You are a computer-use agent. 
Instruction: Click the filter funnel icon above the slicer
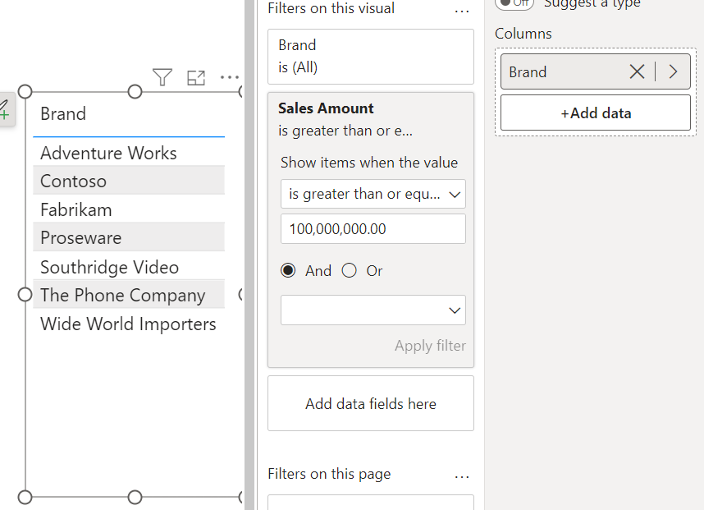point(162,76)
